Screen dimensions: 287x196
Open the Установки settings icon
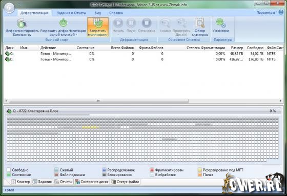click(220, 23)
